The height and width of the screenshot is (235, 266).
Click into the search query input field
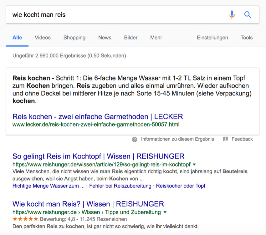pos(116,15)
